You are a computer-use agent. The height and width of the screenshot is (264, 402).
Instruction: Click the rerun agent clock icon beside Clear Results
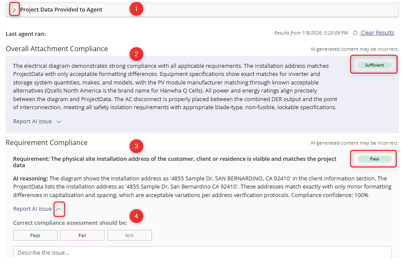tap(355, 32)
